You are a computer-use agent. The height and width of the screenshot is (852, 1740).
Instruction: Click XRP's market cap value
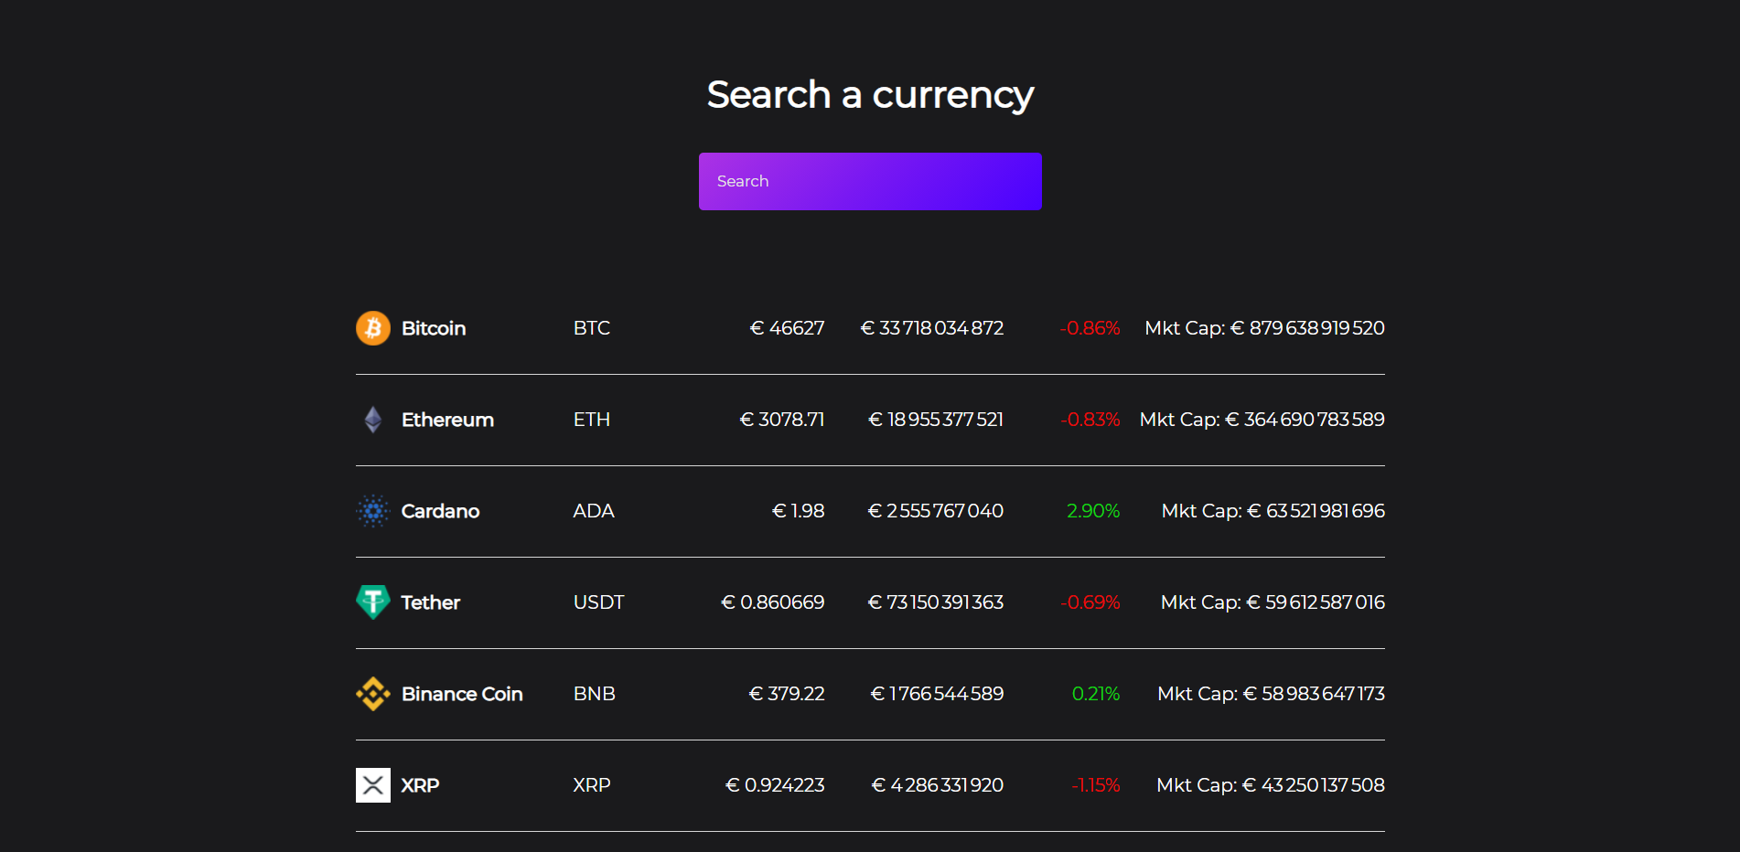[x=1270, y=785]
